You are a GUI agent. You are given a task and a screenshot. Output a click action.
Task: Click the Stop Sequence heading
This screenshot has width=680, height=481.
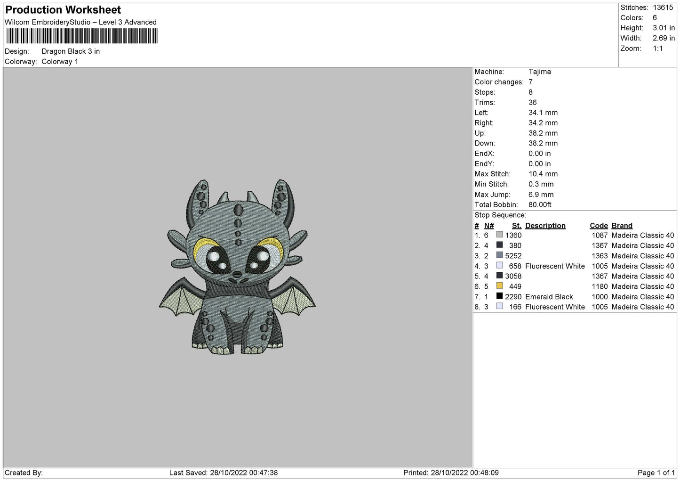coord(500,215)
